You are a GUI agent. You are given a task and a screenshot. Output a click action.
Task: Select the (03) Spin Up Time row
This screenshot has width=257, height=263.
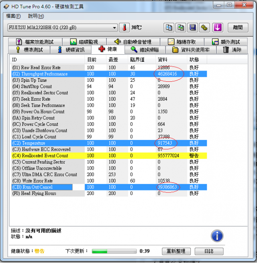[109, 80]
